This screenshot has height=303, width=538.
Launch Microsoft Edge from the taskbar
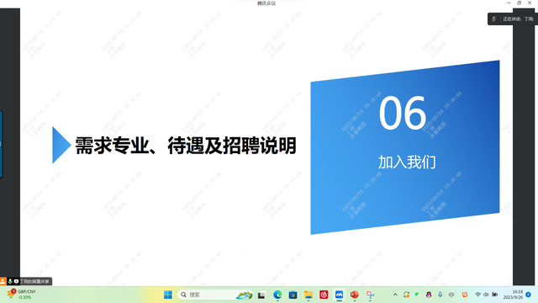point(277,295)
